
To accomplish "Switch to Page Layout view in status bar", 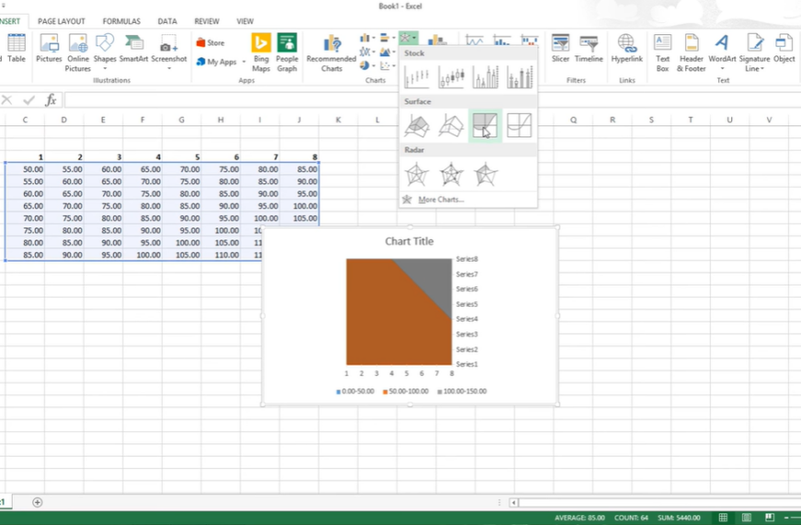I will point(747,518).
